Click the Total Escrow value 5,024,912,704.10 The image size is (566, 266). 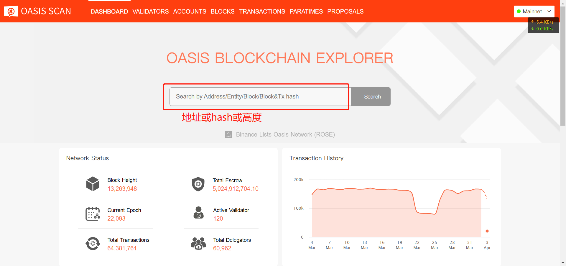236,189
